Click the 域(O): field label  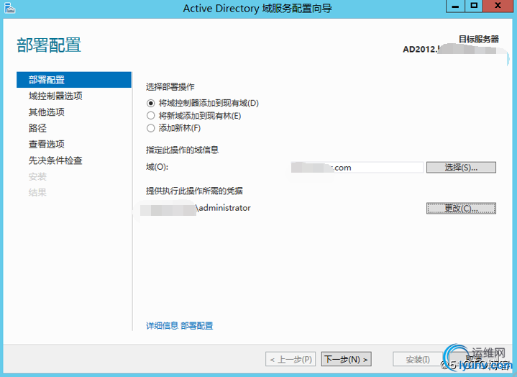click(157, 167)
